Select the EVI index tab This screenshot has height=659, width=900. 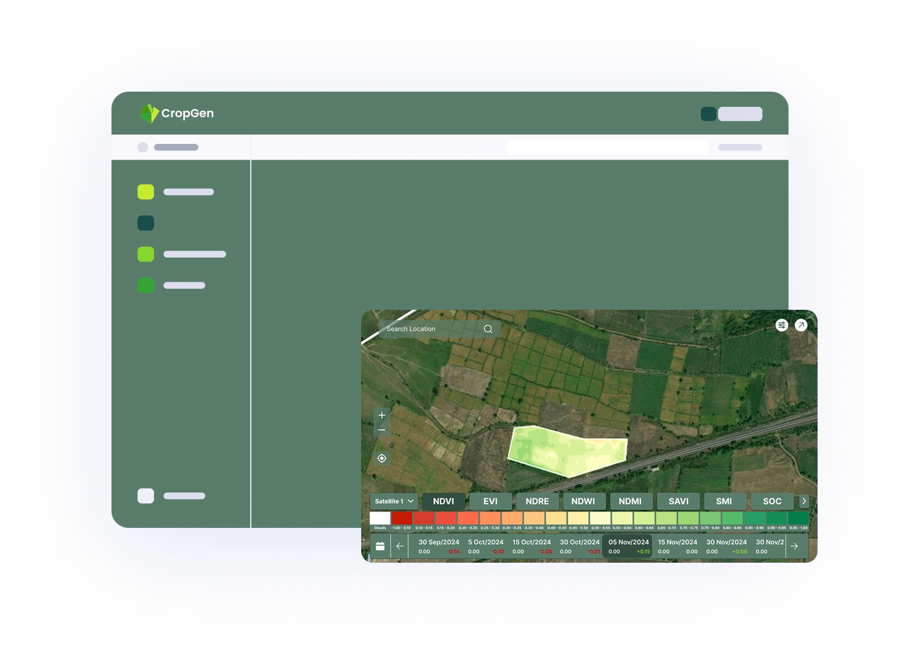tap(491, 501)
